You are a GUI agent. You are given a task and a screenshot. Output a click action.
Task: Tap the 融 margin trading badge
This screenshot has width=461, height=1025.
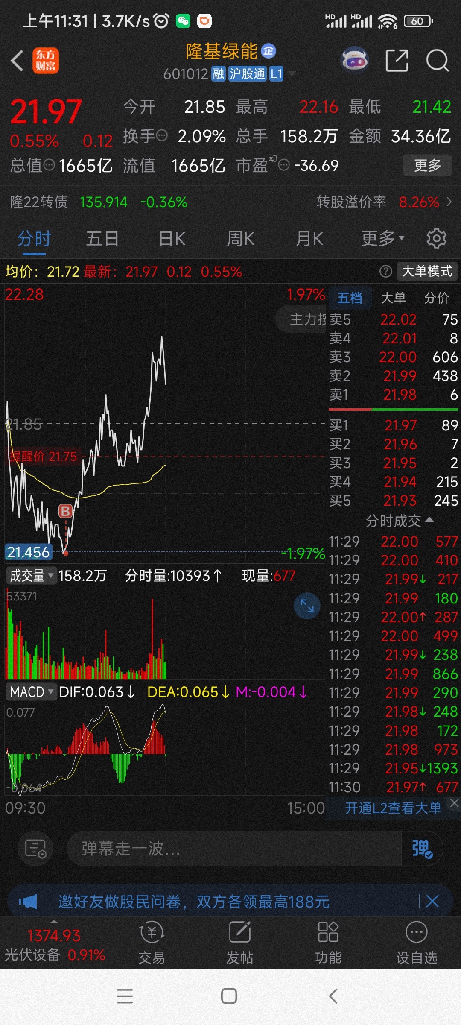pyautogui.click(x=218, y=74)
